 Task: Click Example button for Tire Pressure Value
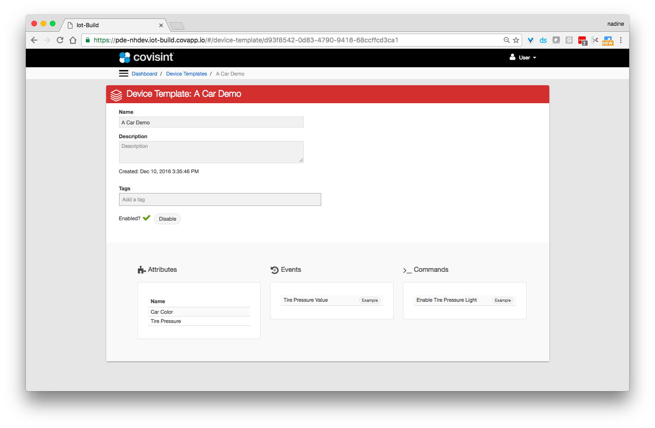370,300
